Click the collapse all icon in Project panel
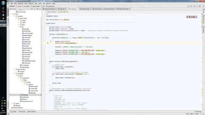This screenshot has width=205, height=115. (34, 9)
